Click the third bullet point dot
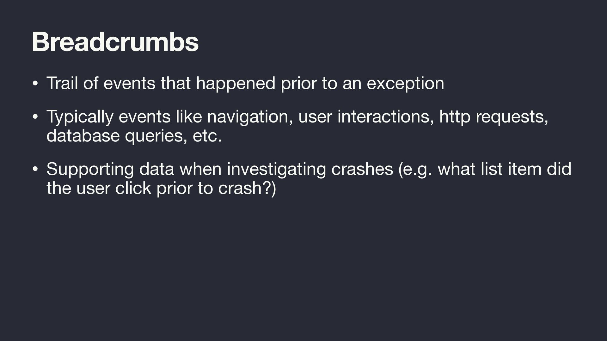The height and width of the screenshot is (341, 607). coord(35,170)
